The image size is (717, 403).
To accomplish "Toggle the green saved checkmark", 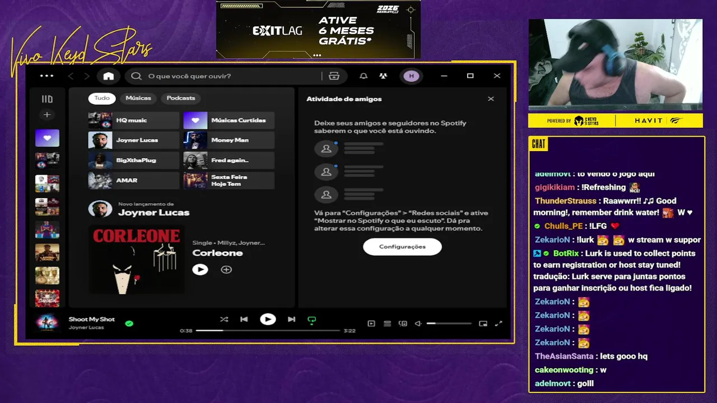I will pyautogui.click(x=129, y=324).
